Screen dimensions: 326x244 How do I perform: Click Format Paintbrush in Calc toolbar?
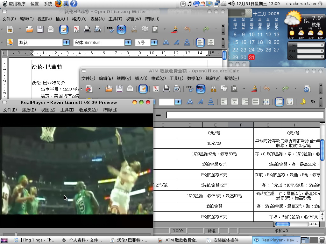point(254,89)
